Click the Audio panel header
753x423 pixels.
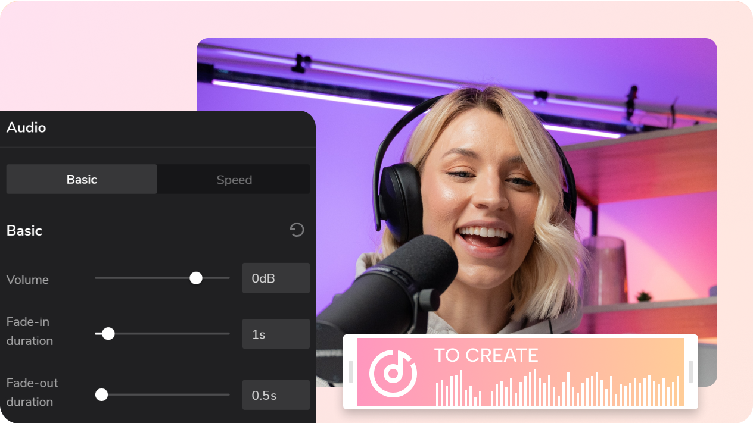[x=26, y=127]
